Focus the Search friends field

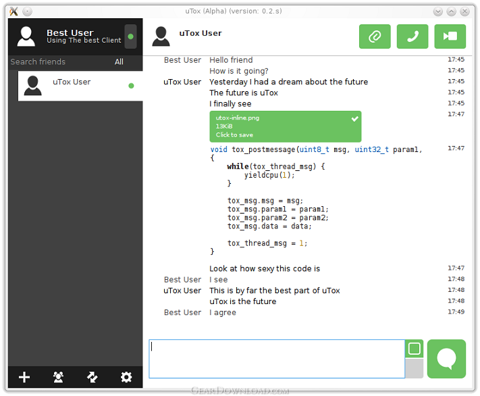[x=58, y=62]
